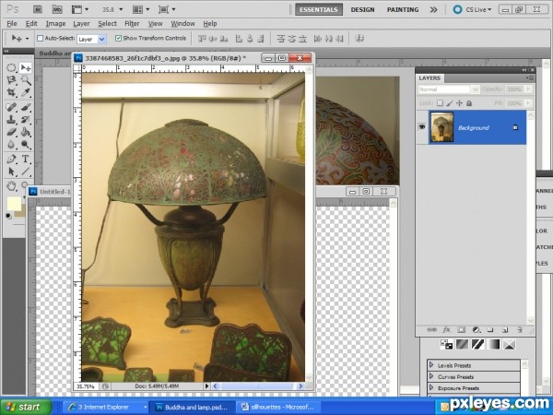Launch Bridge from the application bar

[x=38, y=9]
